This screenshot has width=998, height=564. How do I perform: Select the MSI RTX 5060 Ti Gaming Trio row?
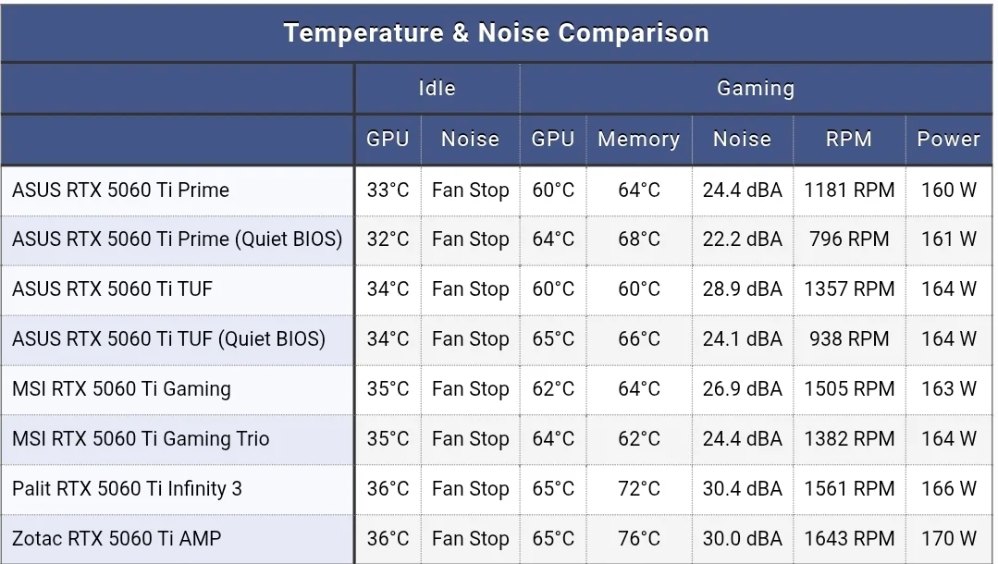(141, 439)
